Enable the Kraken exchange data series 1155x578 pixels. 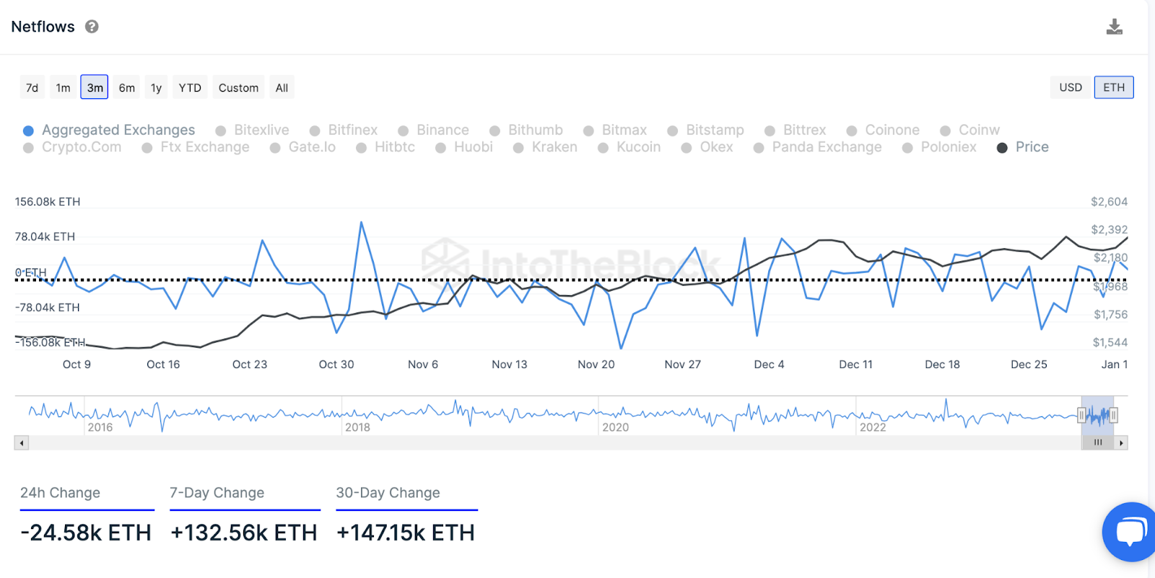pos(553,146)
